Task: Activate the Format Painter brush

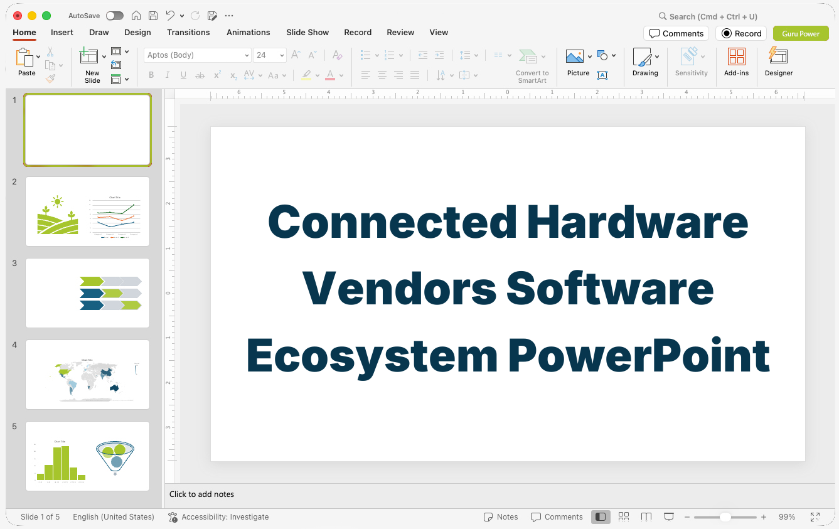Action: tap(50, 78)
